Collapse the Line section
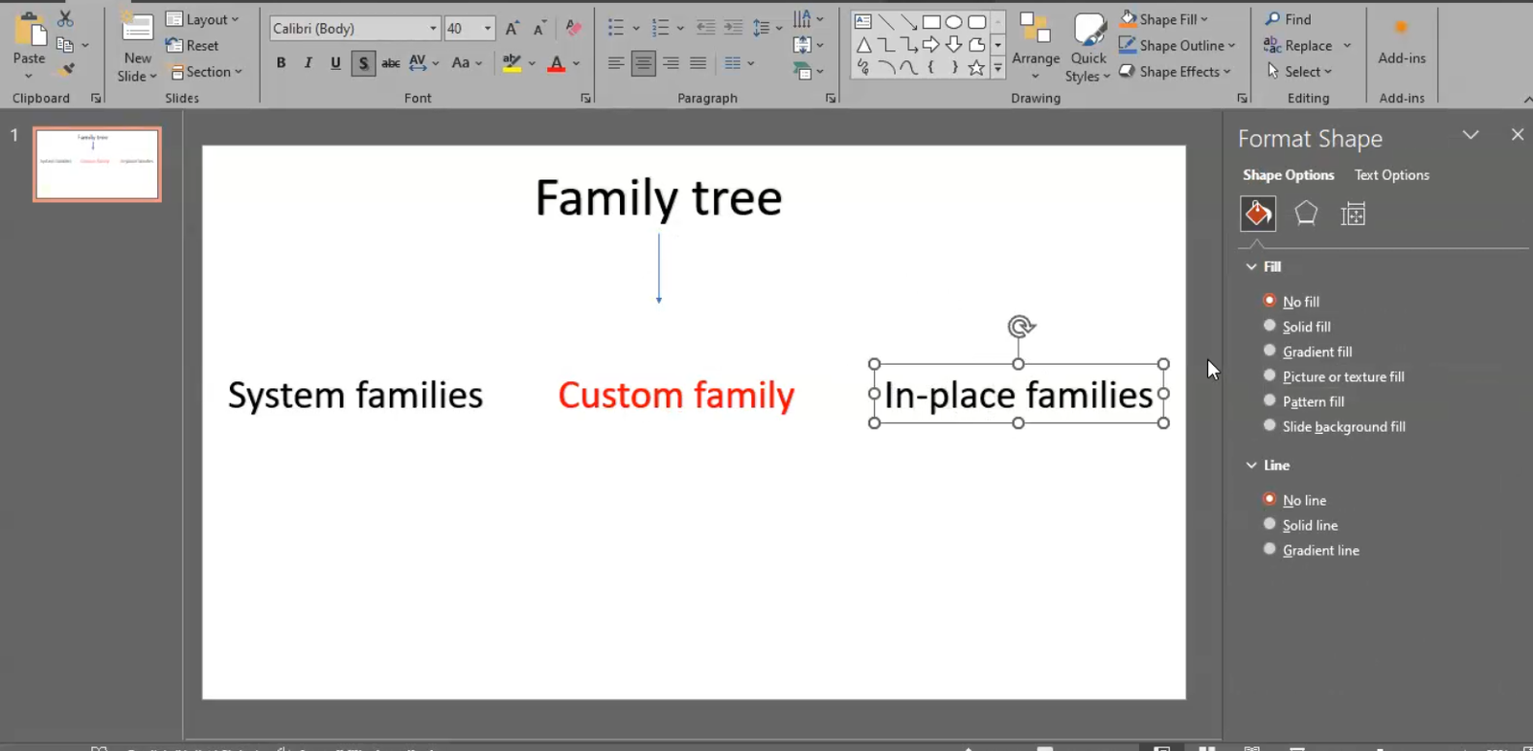 [1251, 466]
